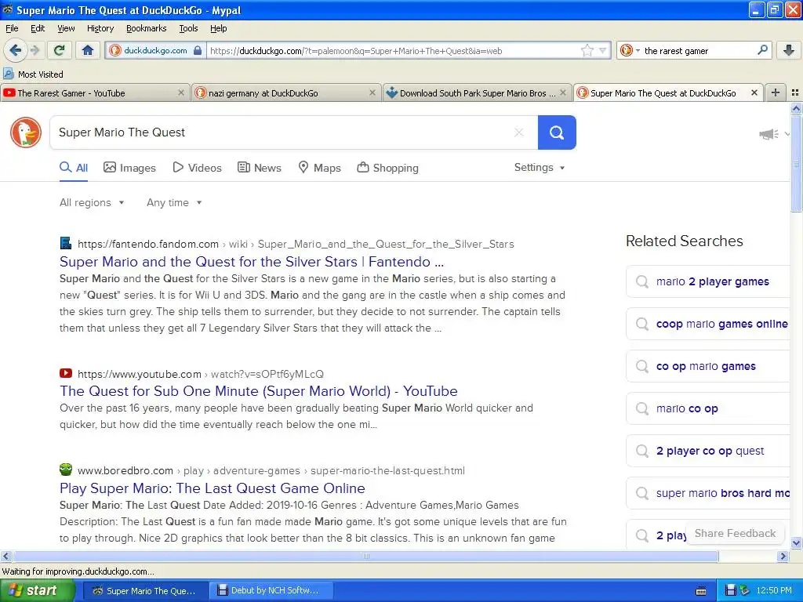Expand the All regions filter

coord(92,203)
